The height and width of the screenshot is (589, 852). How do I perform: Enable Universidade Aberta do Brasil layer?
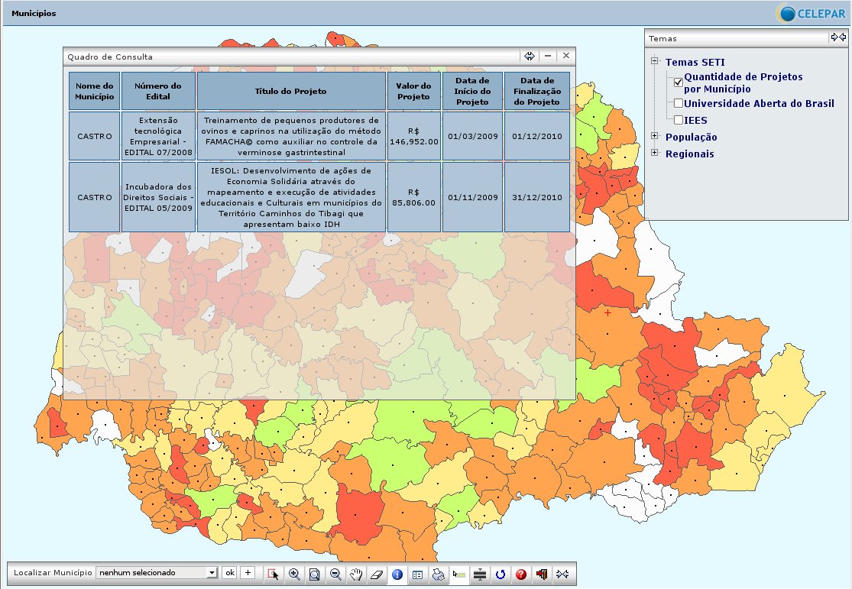[x=679, y=103]
